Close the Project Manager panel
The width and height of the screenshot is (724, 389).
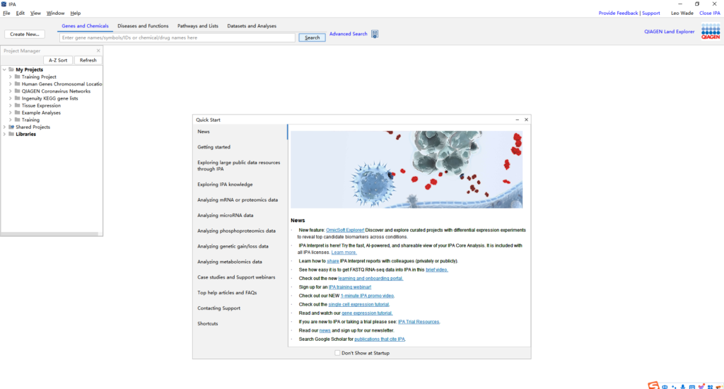coord(98,51)
